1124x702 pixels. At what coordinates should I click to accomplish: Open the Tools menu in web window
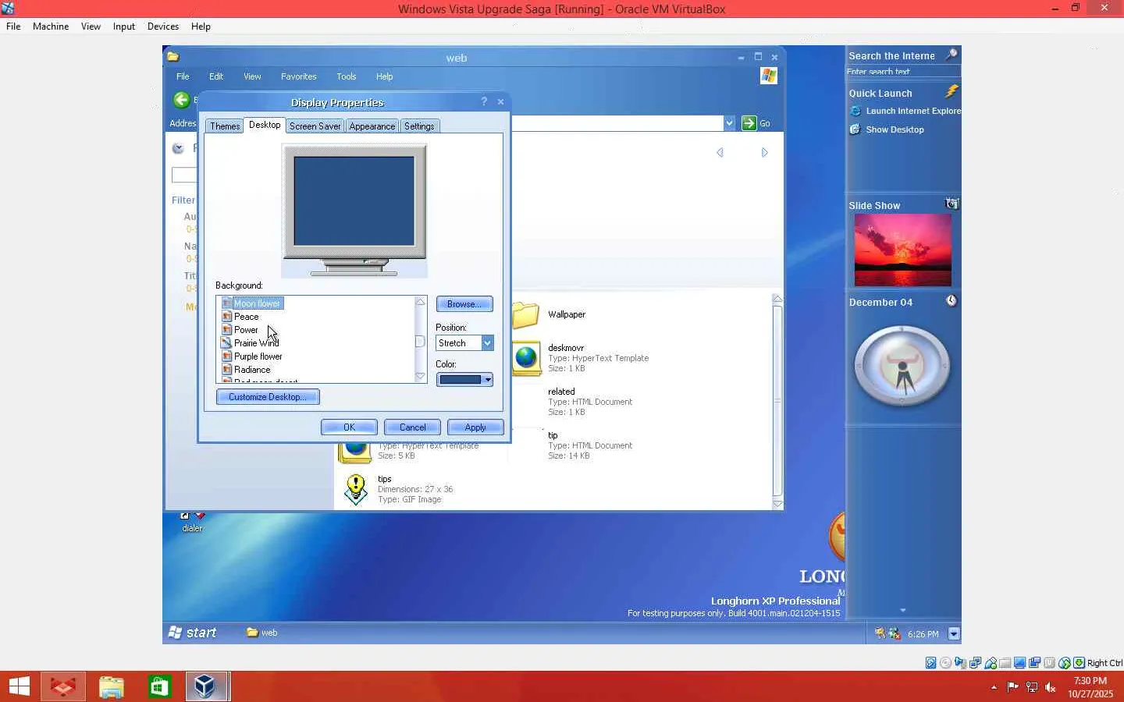[347, 76]
